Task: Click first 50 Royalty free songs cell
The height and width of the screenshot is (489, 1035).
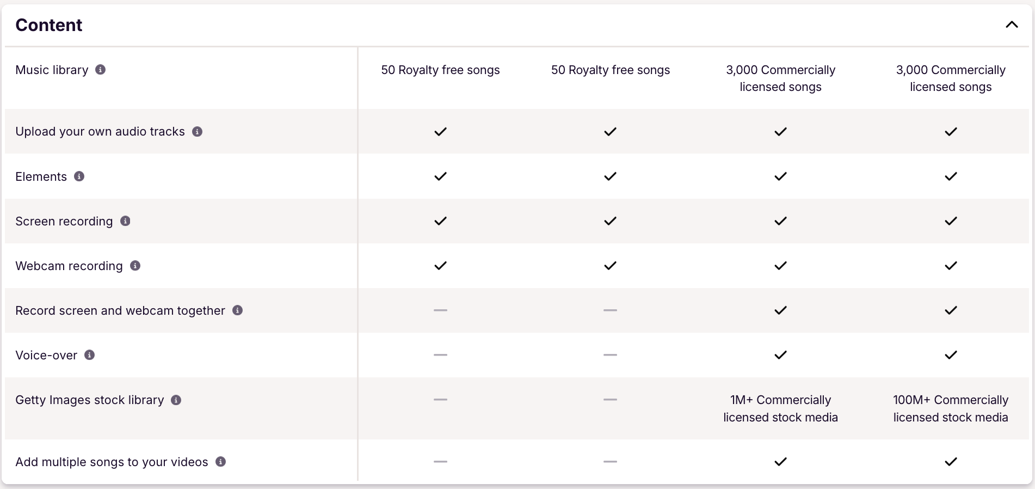Action: [x=440, y=70]
